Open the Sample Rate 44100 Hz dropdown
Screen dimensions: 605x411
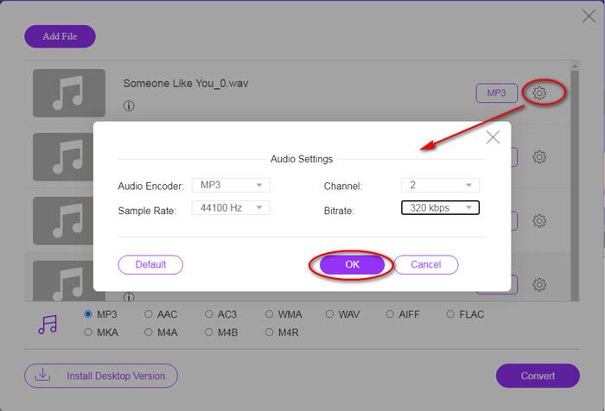[x=232, y=207]
